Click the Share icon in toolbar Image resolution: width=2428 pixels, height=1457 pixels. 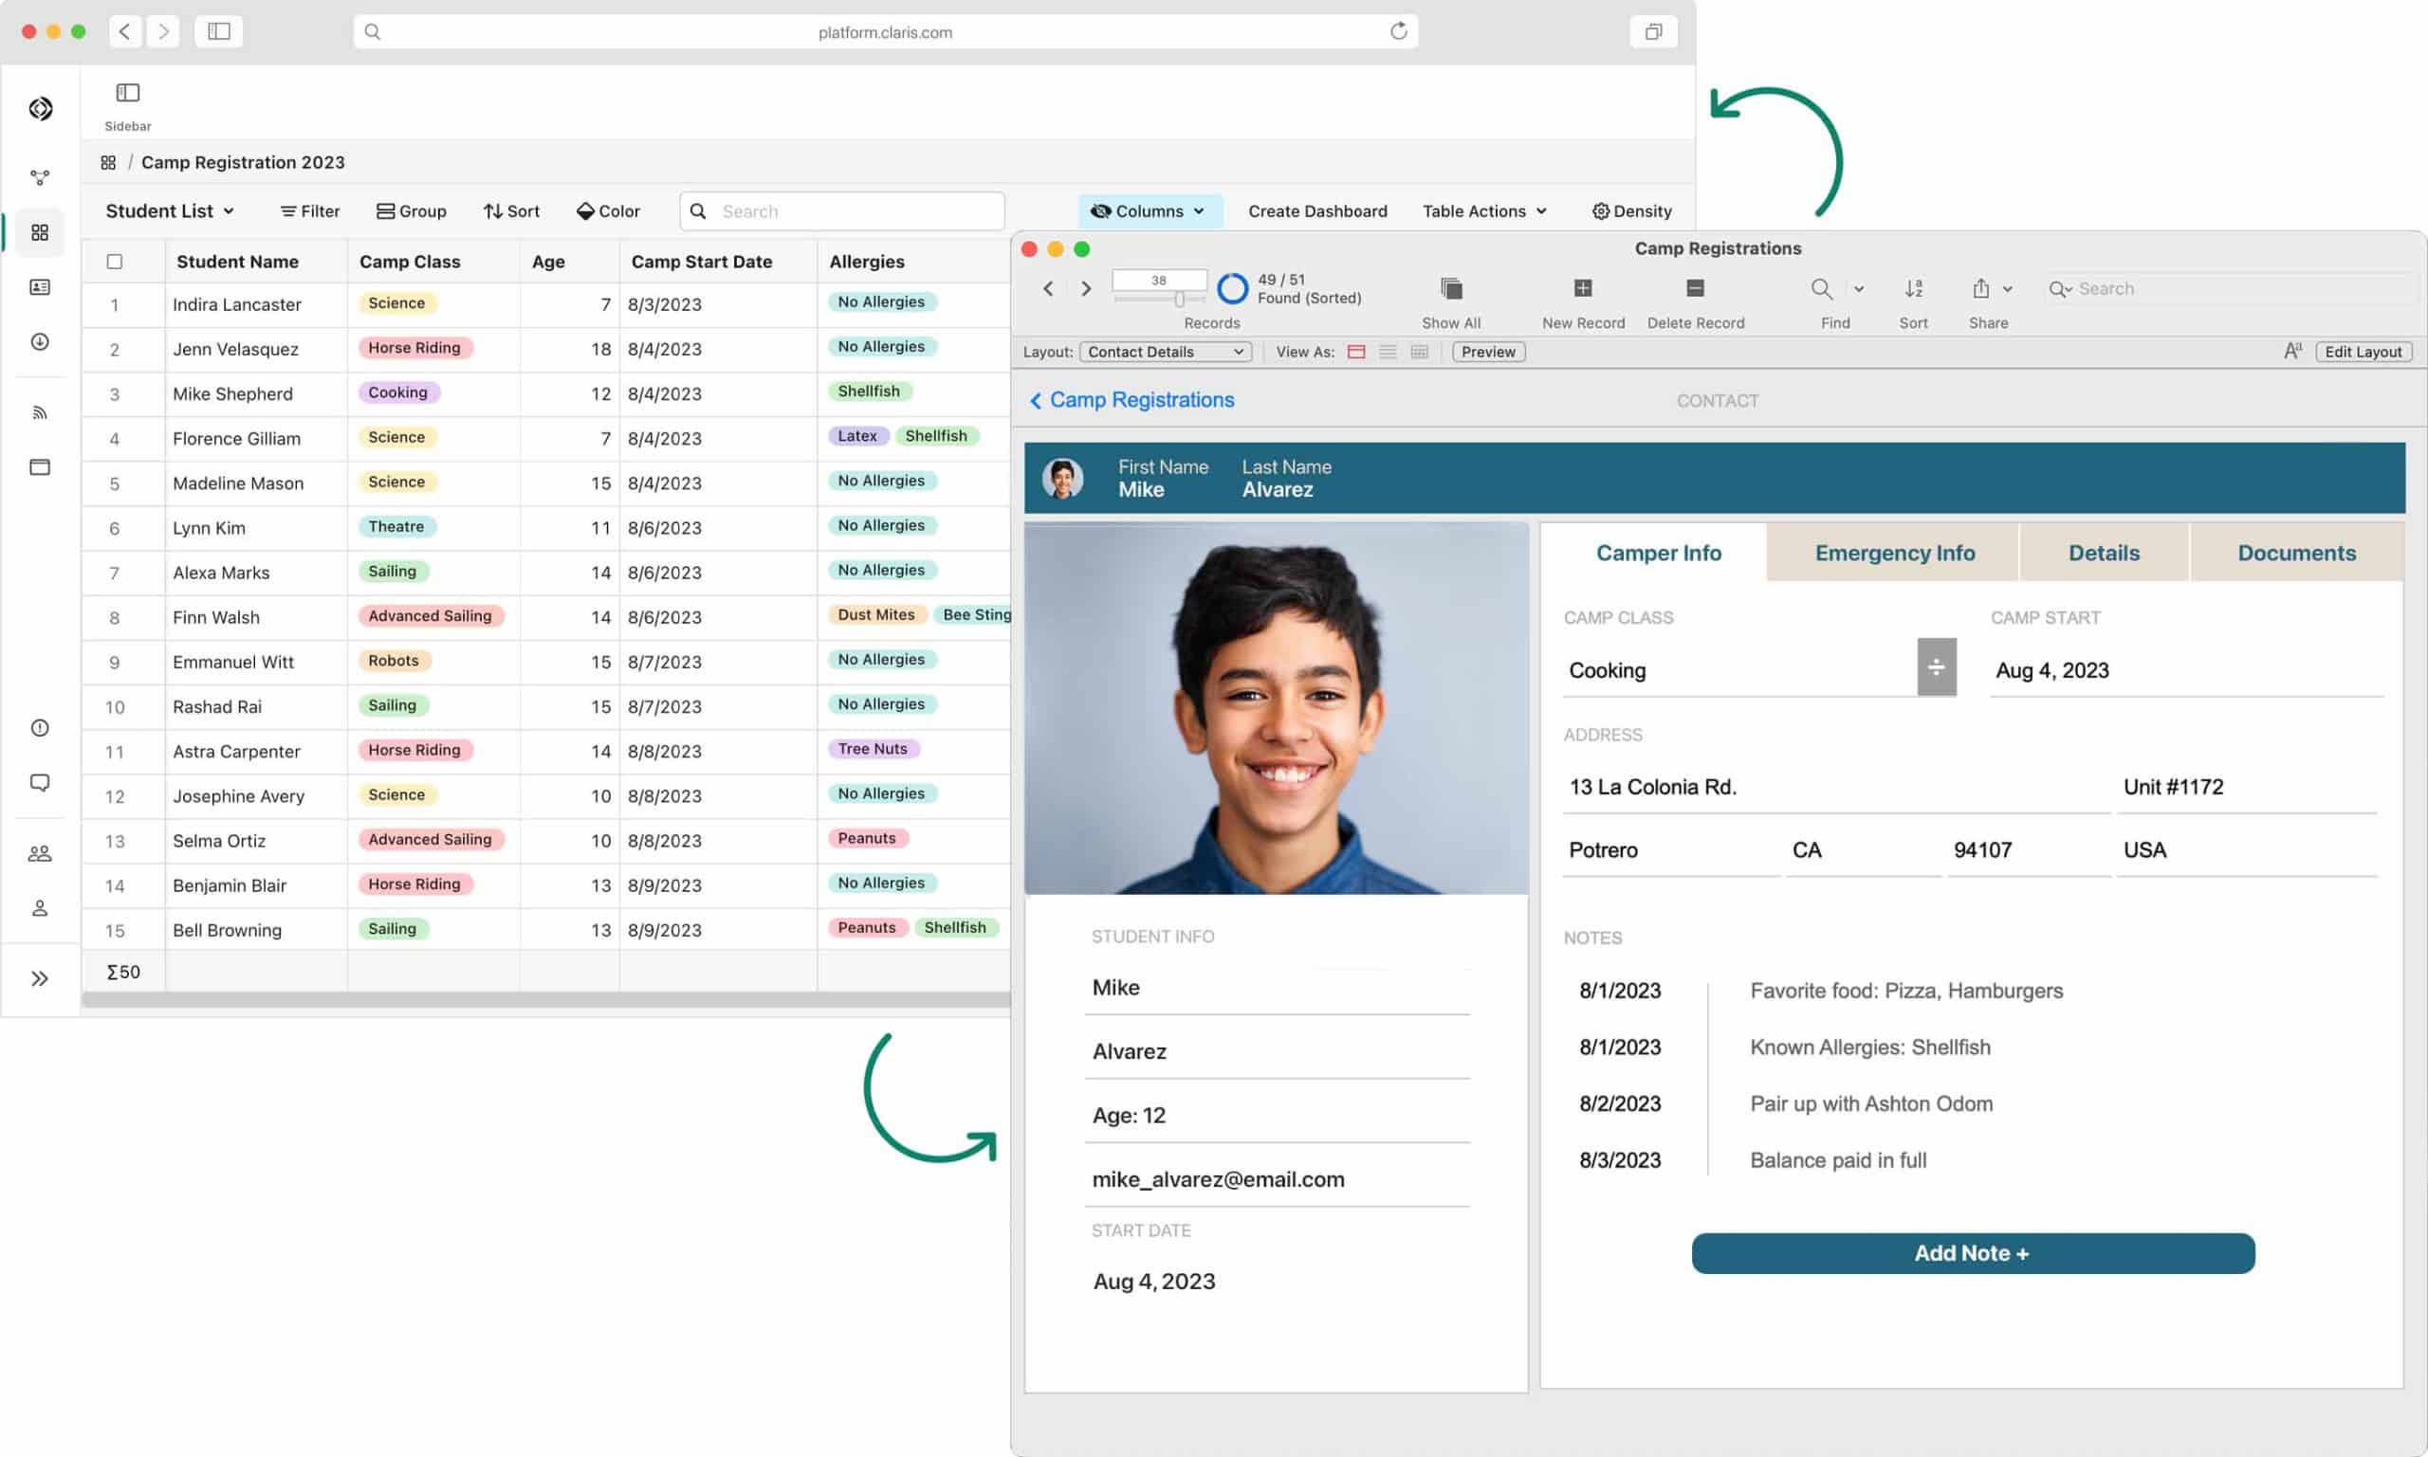click(1980, 288)
